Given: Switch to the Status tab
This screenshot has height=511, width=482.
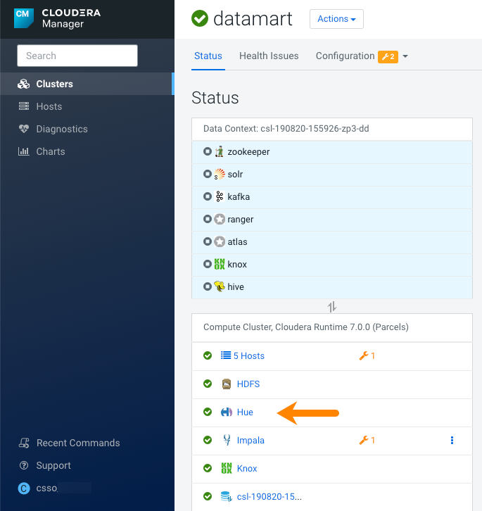Looking at the screenshot, I should [208, 56].
